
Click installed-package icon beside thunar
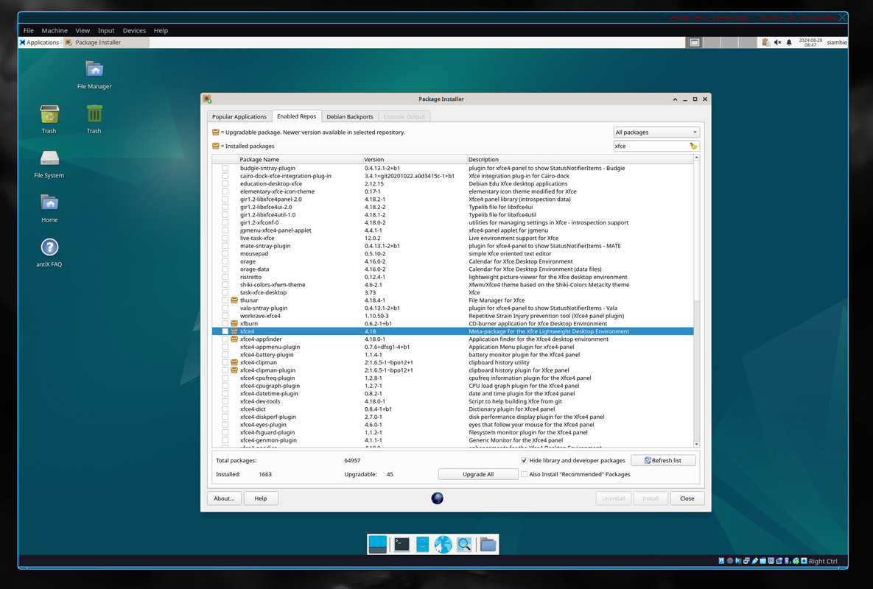[x=234, y=300]
